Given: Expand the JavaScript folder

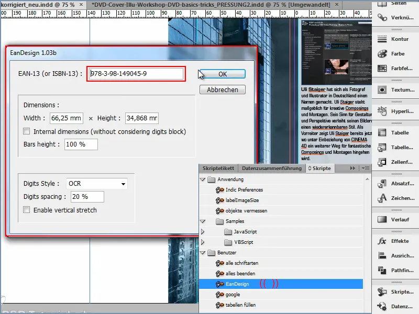Looking at the screenshot, I should point(203,232).
